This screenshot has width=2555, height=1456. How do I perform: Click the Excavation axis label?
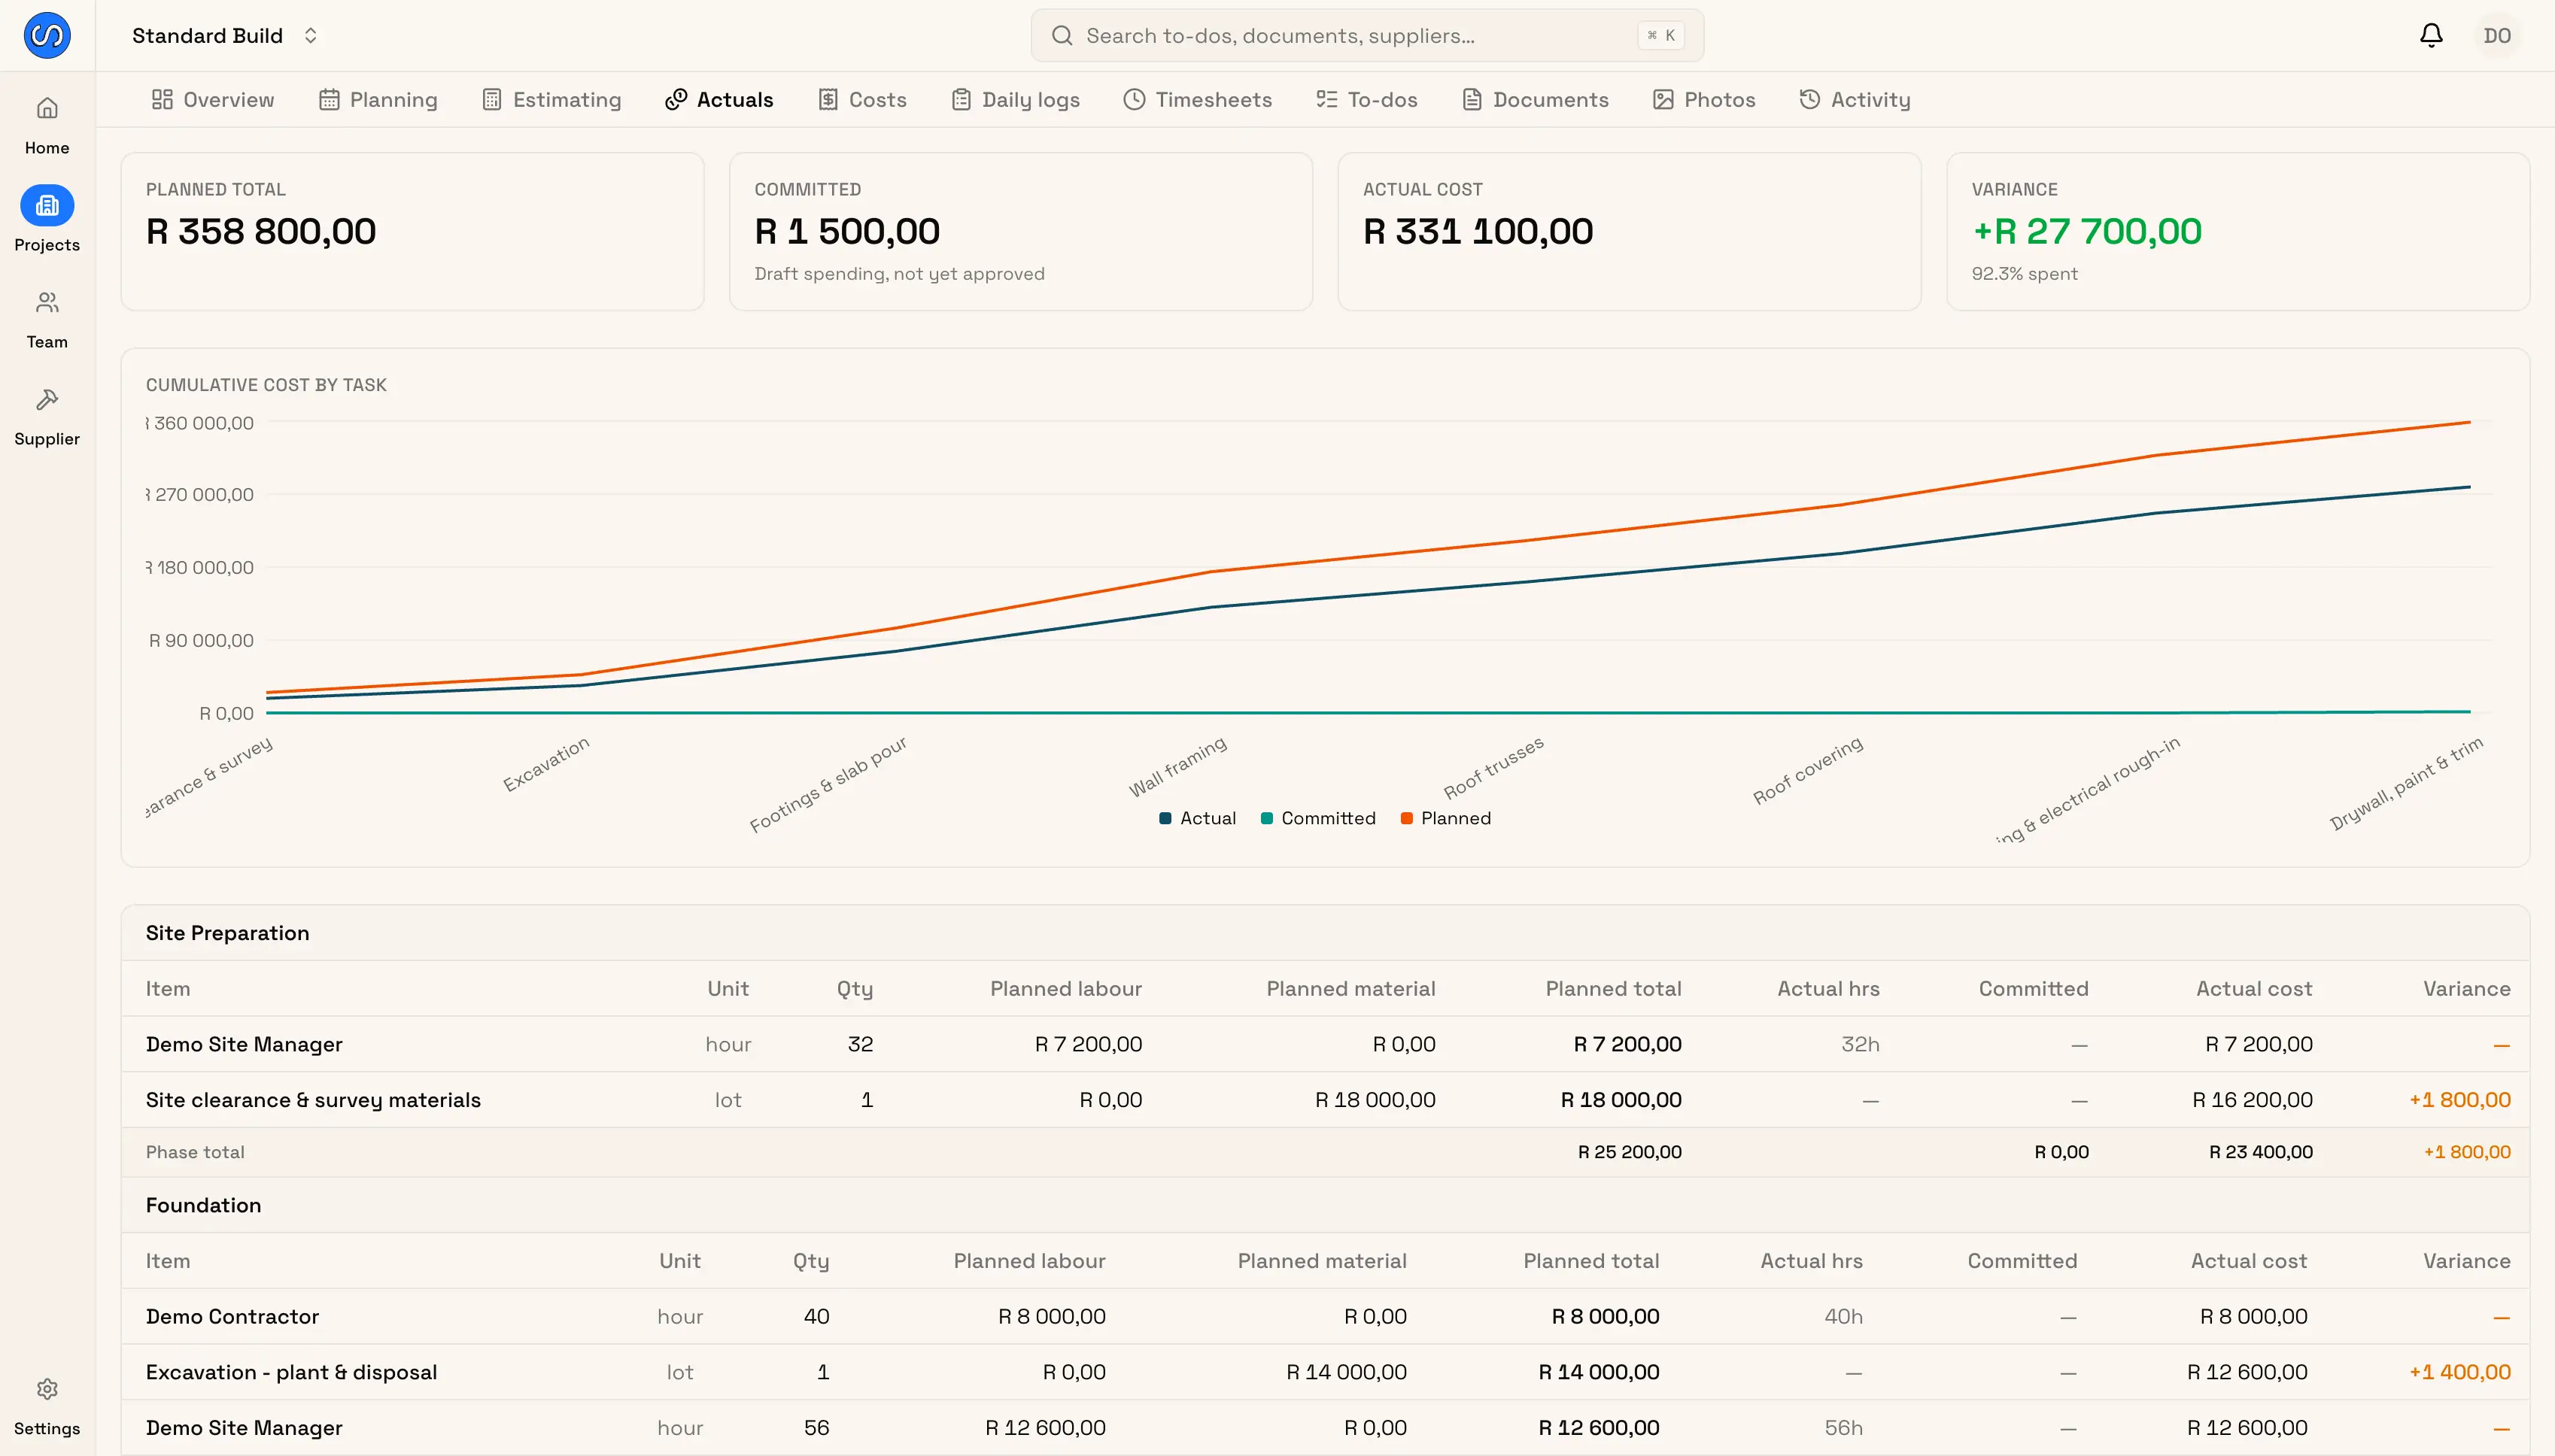(x=546, y=765)
